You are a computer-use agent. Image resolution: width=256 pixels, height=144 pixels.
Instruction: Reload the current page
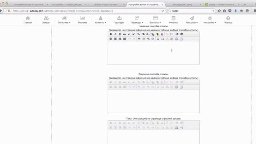(x=163, y=11)
